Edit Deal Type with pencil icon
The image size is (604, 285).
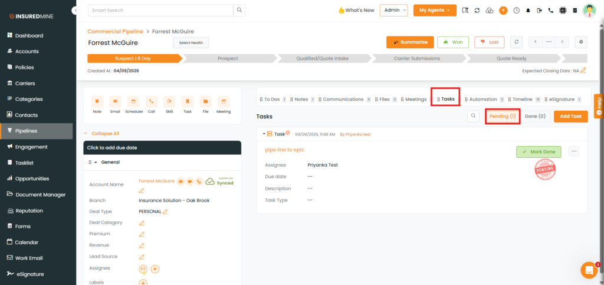pos(165,211)
